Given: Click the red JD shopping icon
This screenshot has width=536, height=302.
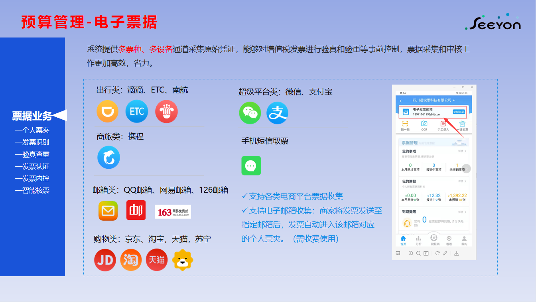Looking at the screenshot, I should (x=105, y=260).
